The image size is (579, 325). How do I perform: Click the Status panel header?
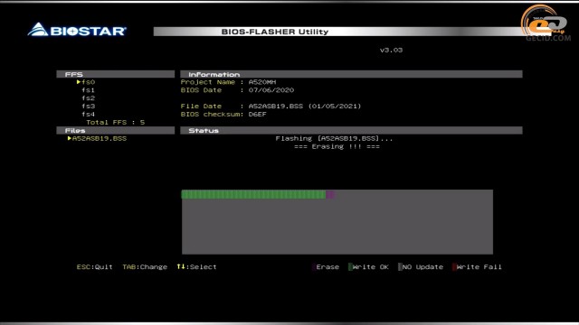[351, 130]
